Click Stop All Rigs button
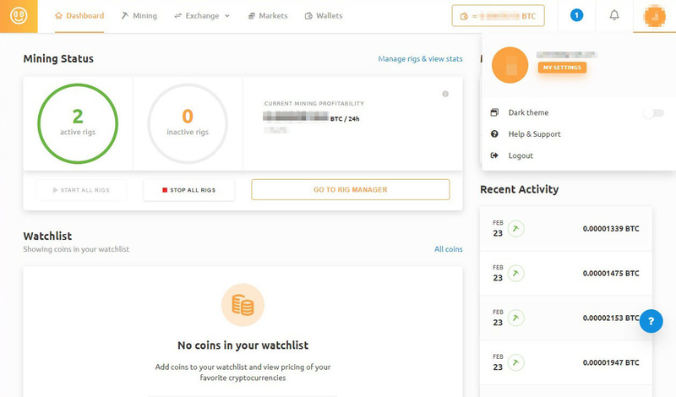Screen dimensions: 676x397 188,190
